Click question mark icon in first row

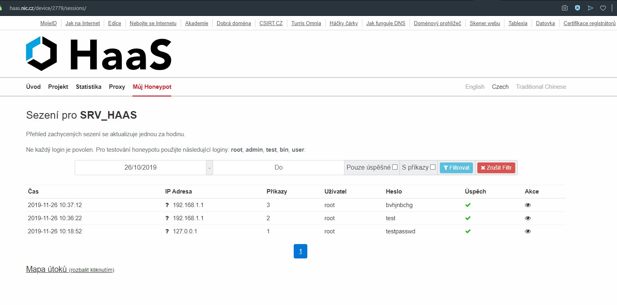pos(167,205)
